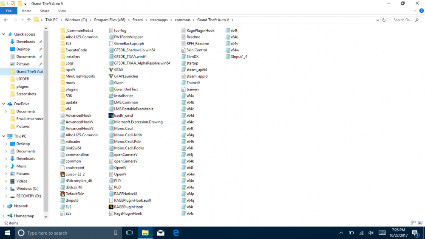Select the cursor_32_2 image icon
Viewport: 425px width, 239px height.
(62, 174)
